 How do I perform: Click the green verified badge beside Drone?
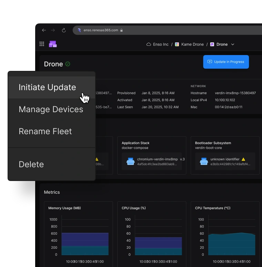(68, 64)
